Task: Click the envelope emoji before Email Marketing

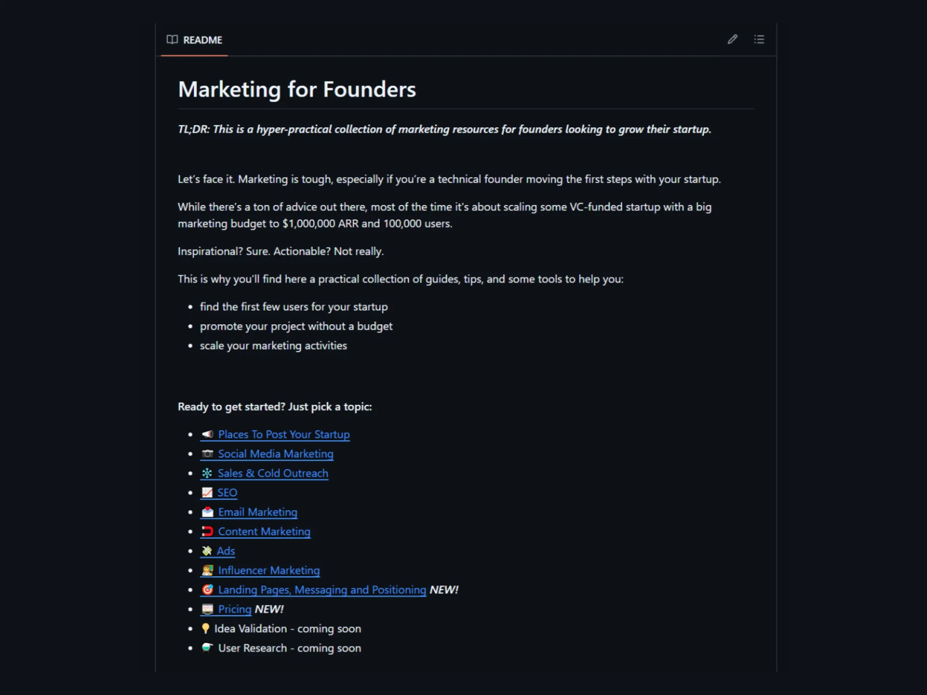Action: [x=208, y=512]
